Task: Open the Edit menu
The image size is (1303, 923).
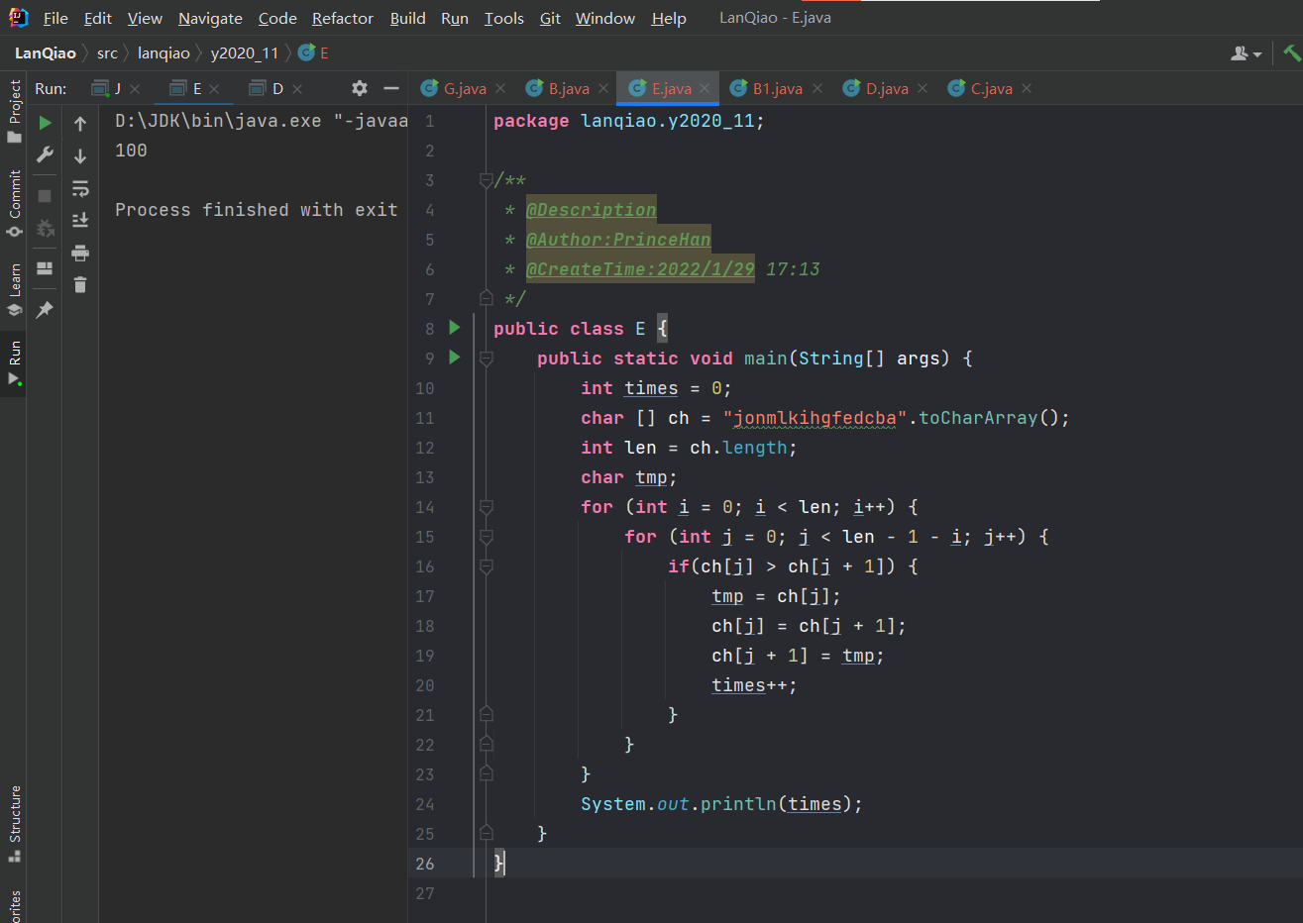Action: (98, 18)
